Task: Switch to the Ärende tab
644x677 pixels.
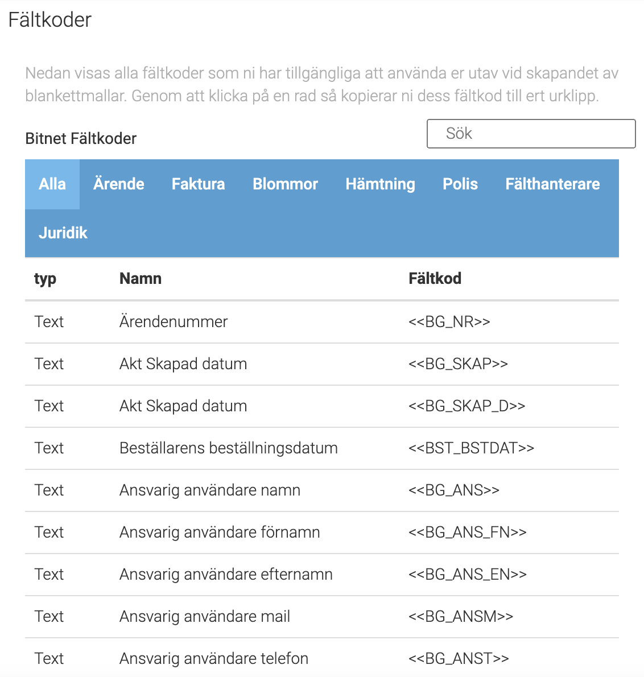Action: click(x=119, y=184)
